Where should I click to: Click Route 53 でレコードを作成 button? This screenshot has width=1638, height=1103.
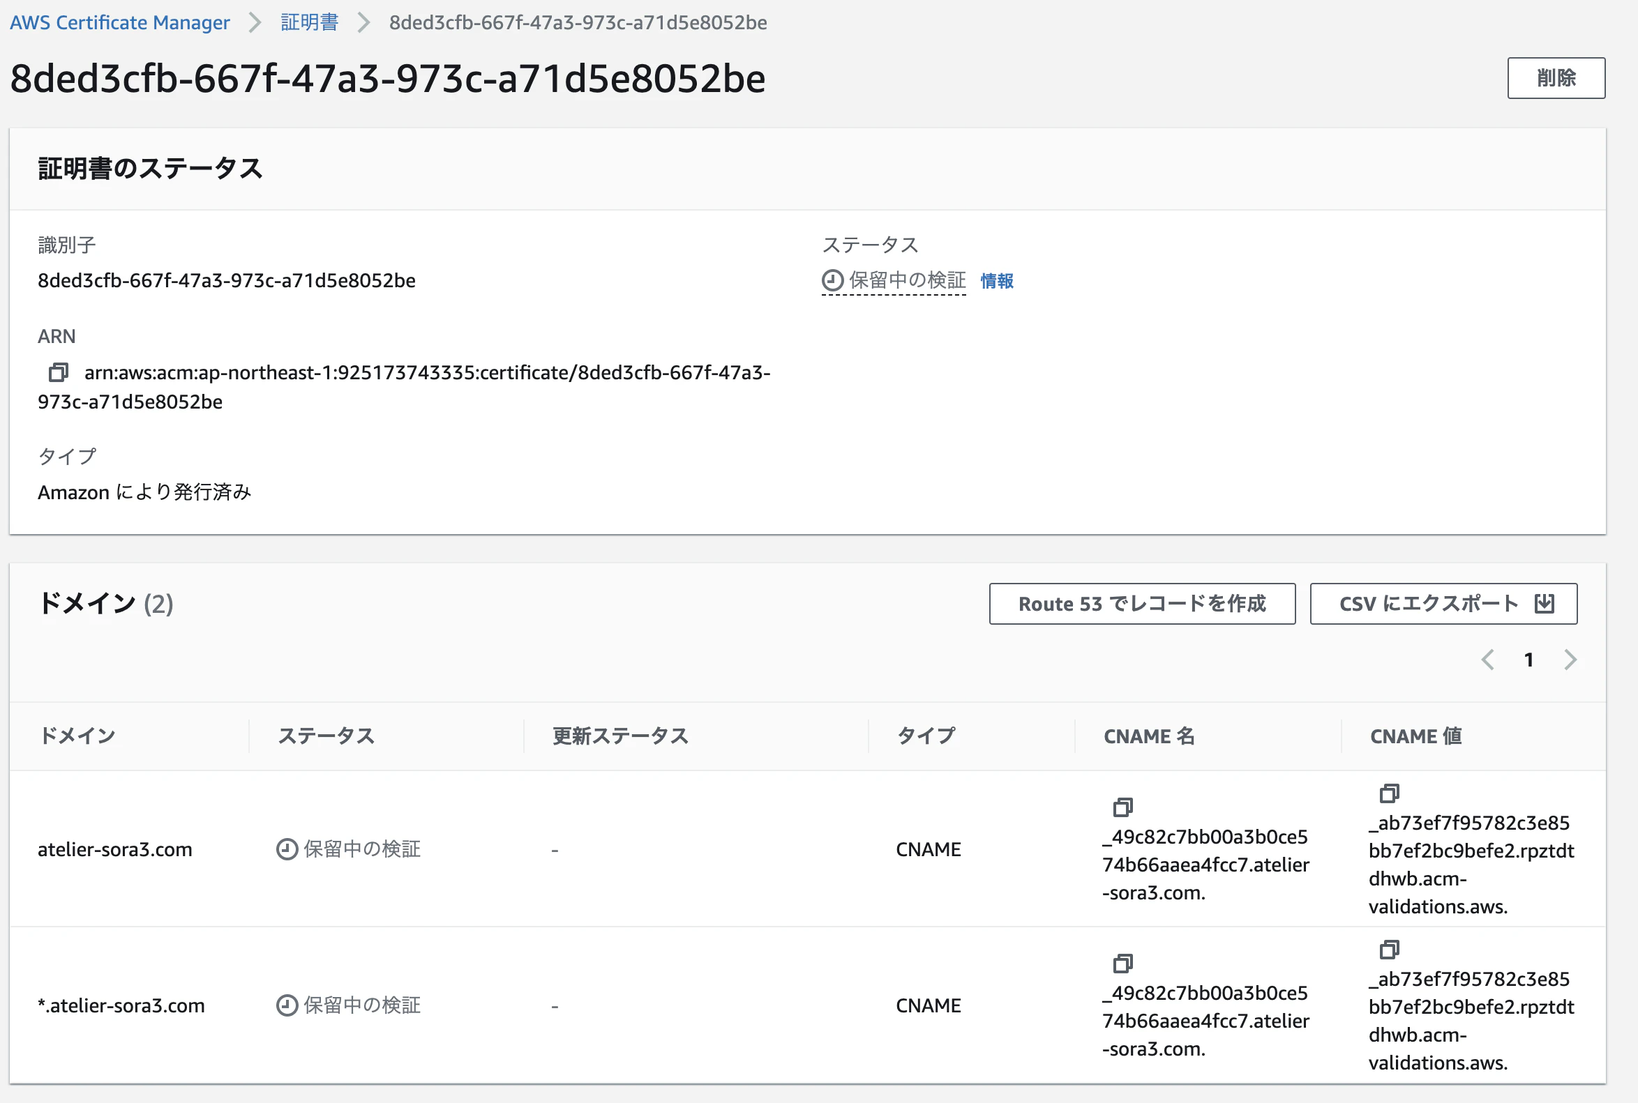[1142, 604]
